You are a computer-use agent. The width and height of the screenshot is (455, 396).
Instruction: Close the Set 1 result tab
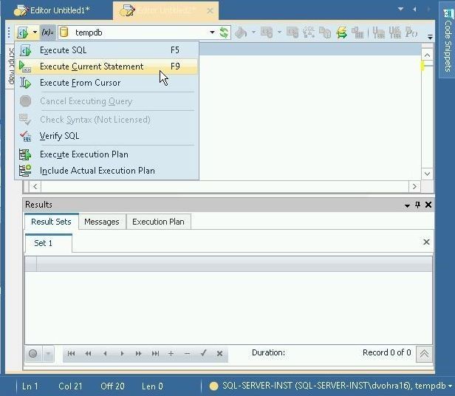pyautogui.click(x=426, y=242)
